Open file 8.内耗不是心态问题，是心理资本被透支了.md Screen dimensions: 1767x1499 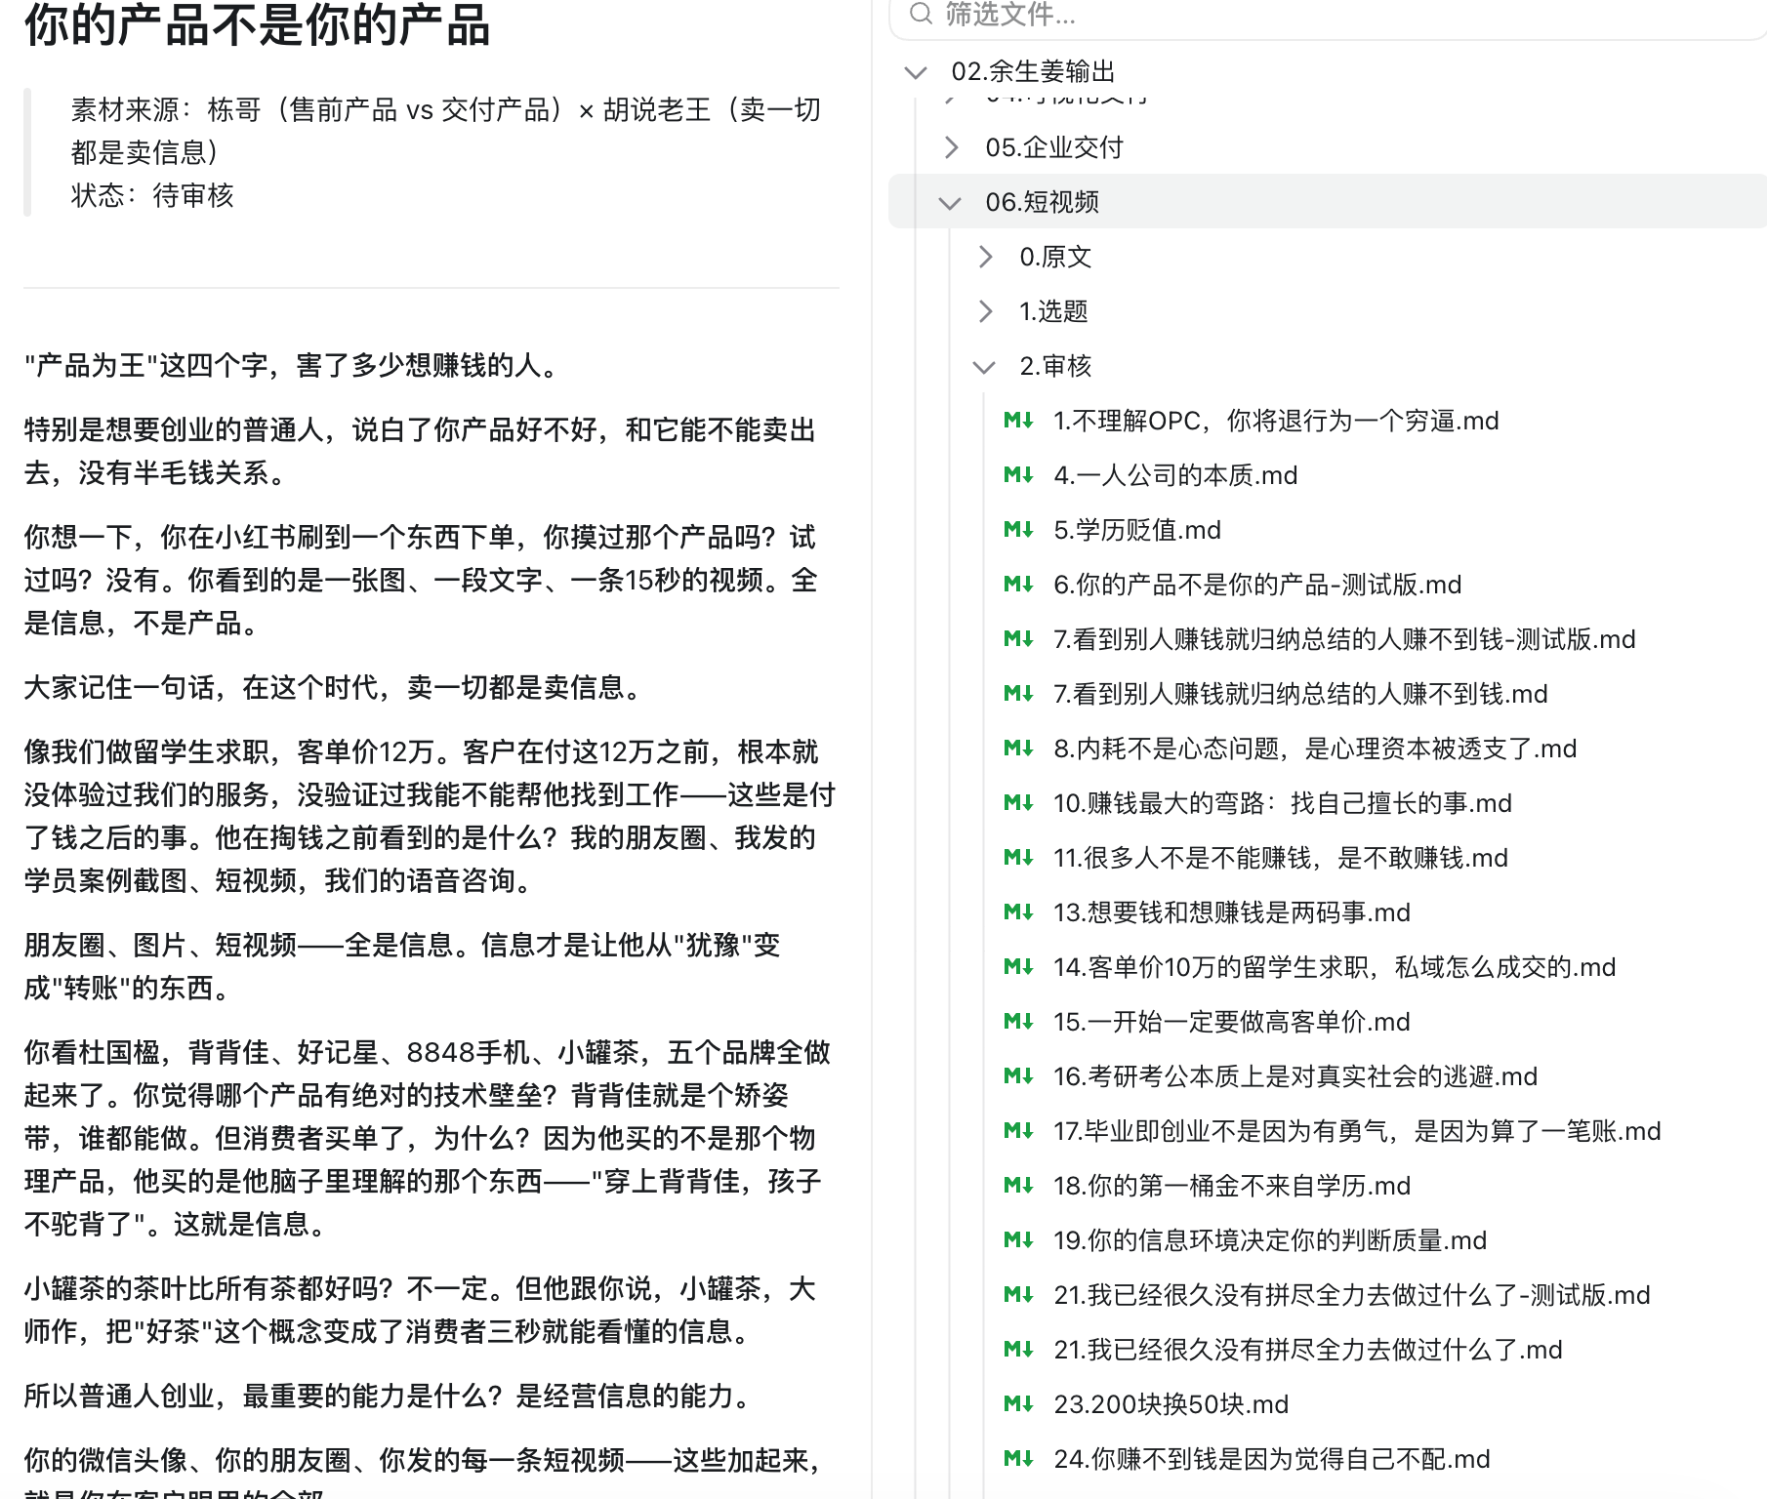click(1315, 749)
